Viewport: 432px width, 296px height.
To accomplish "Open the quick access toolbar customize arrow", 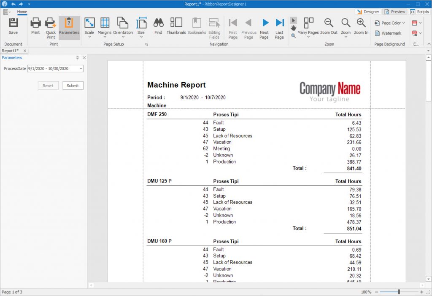I will point(29,4).
